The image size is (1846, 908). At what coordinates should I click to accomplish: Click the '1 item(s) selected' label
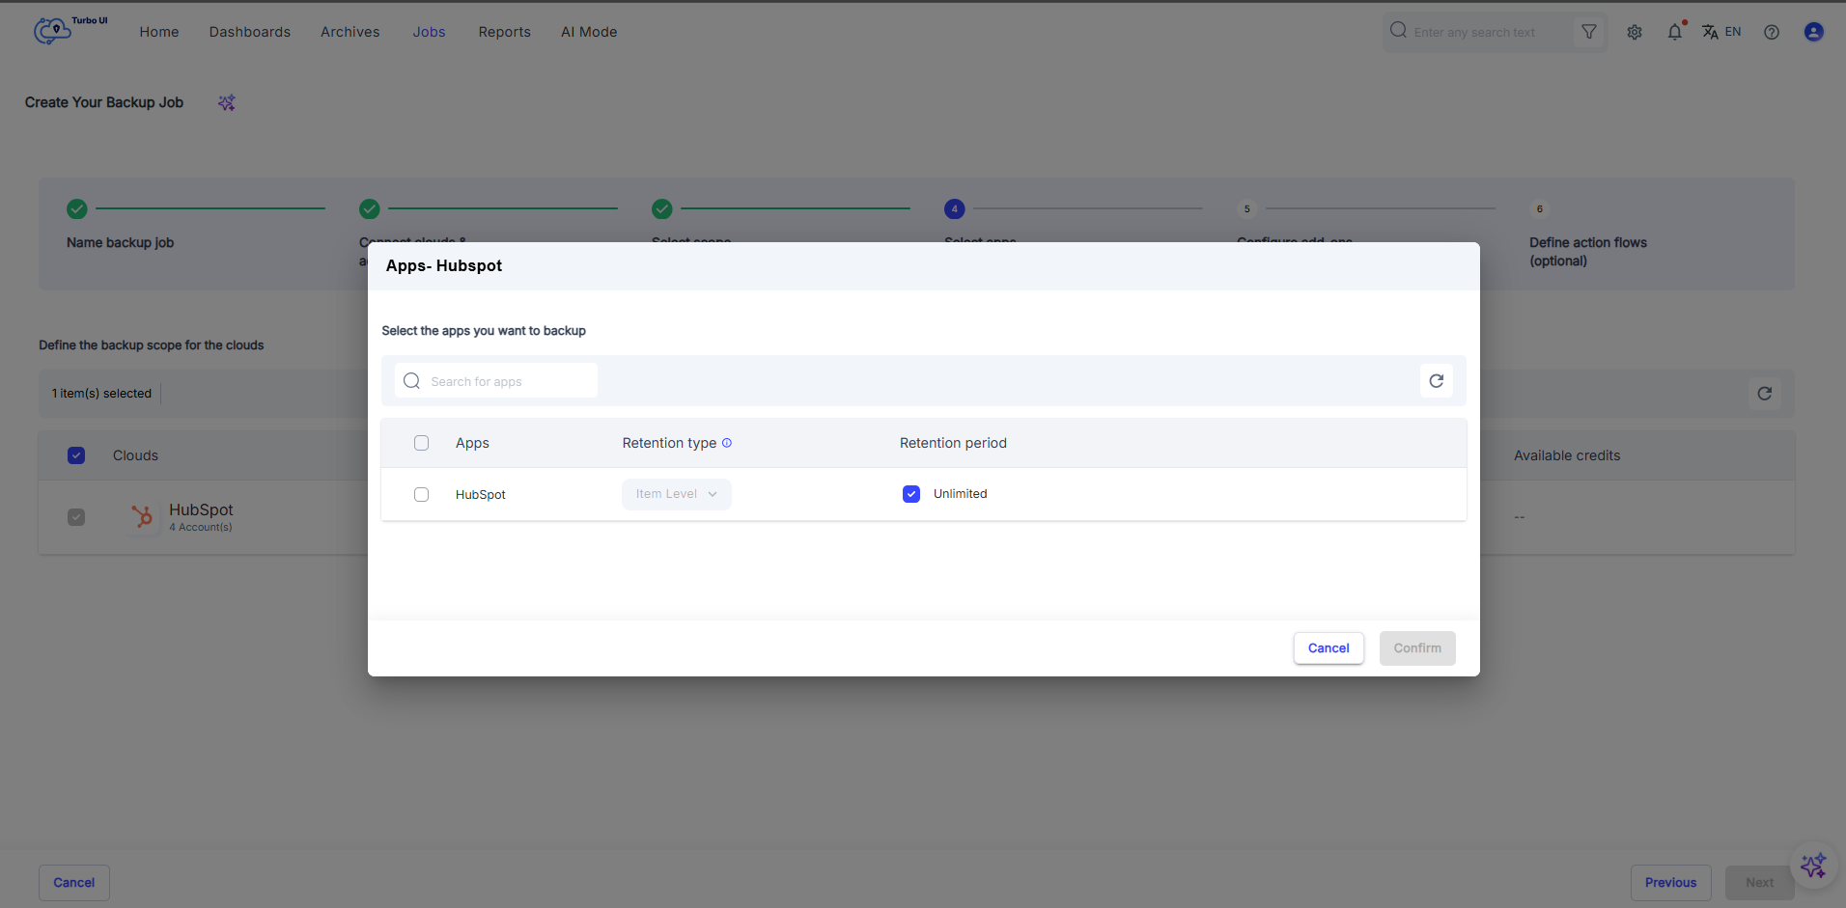101,394
